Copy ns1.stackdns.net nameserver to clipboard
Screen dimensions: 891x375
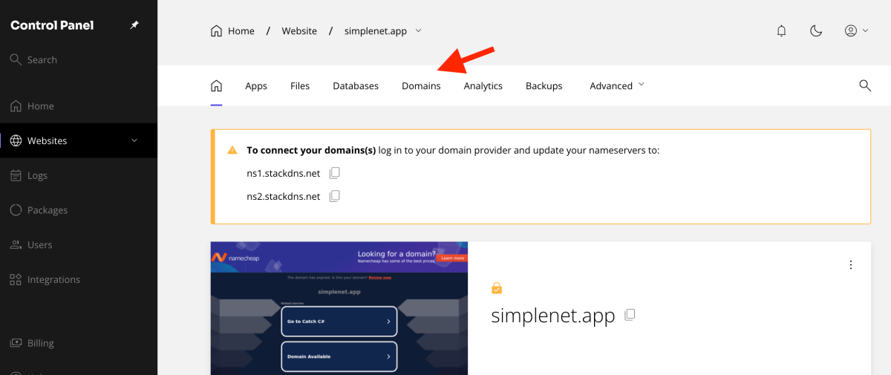point(335,173)
